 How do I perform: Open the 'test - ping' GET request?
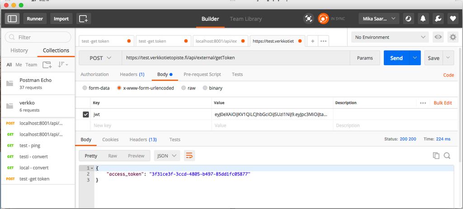point(38,146)
